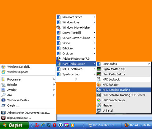
Task: Click the Uninstall icon
Action: pyautogui.click(x=99, y=111)
